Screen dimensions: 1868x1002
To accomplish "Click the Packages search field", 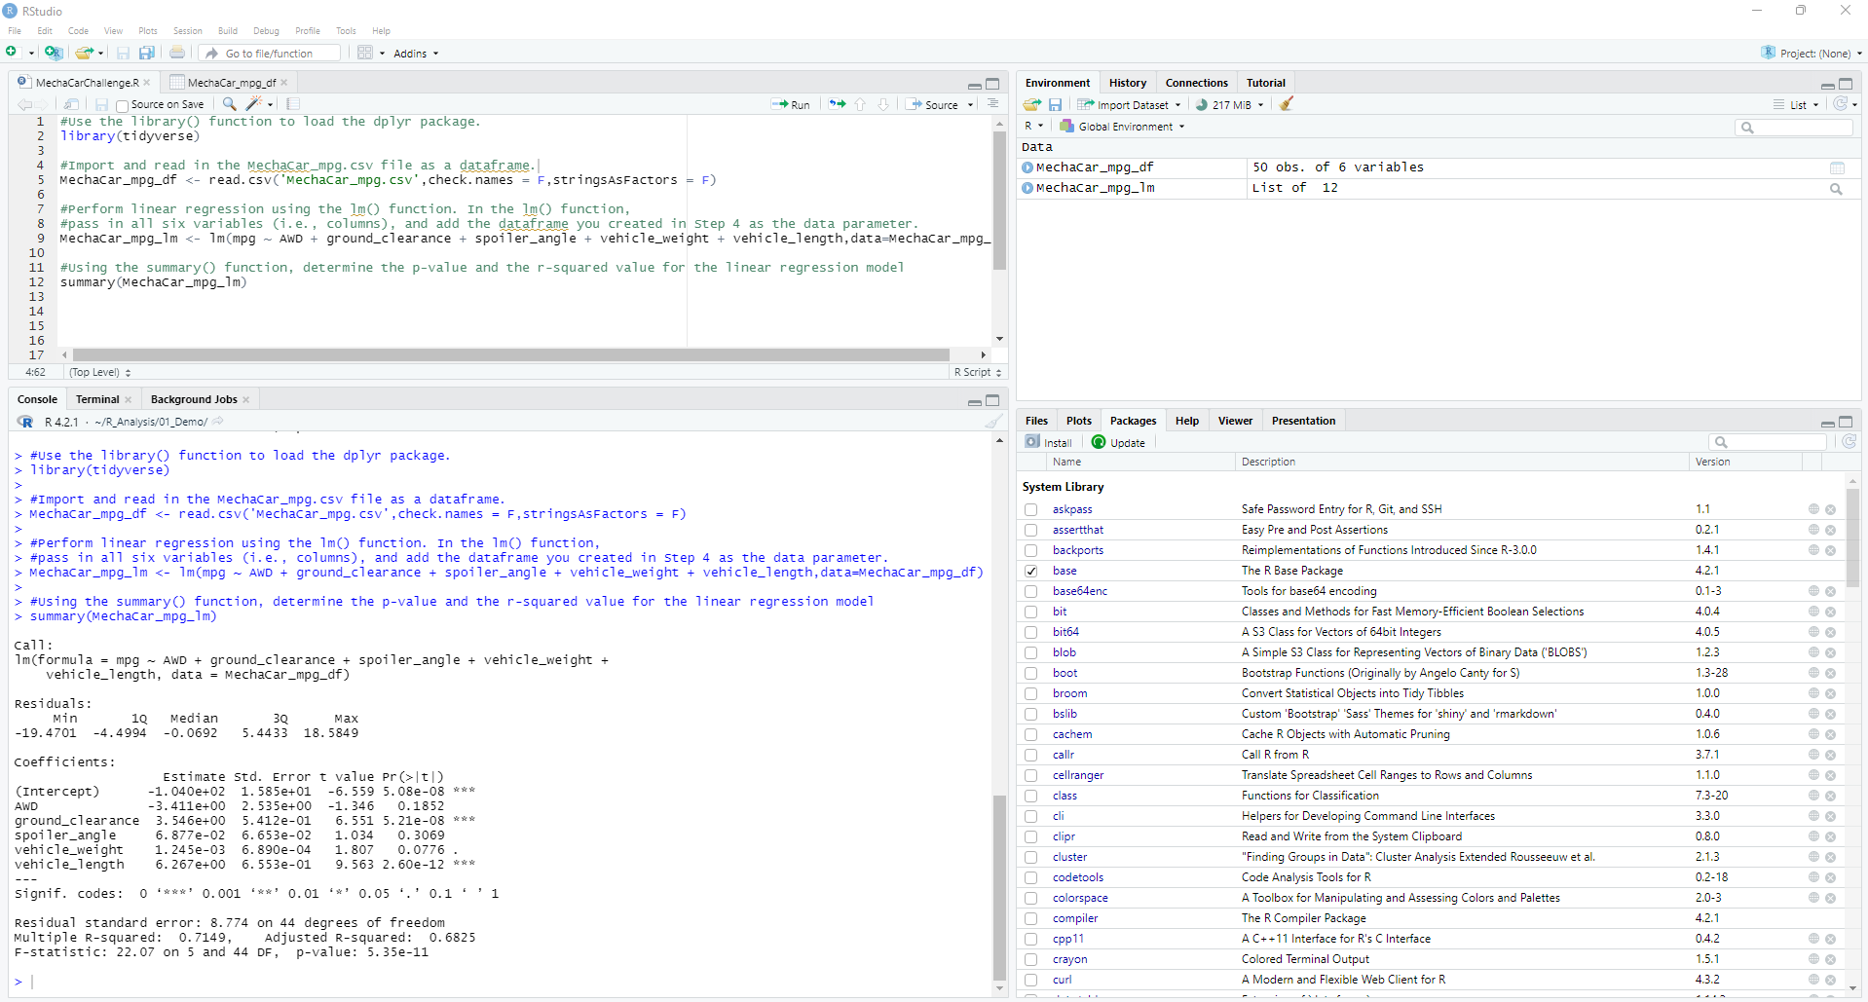I will click(1769, 442).
